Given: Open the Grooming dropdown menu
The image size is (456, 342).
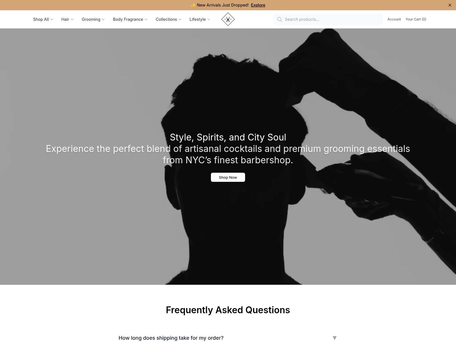Looking at the screenshot, I should 93,19.
